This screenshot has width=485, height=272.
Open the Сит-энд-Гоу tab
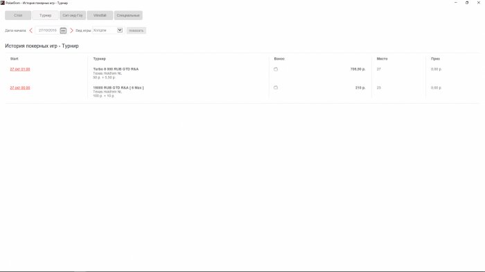[x=73, y=15]
